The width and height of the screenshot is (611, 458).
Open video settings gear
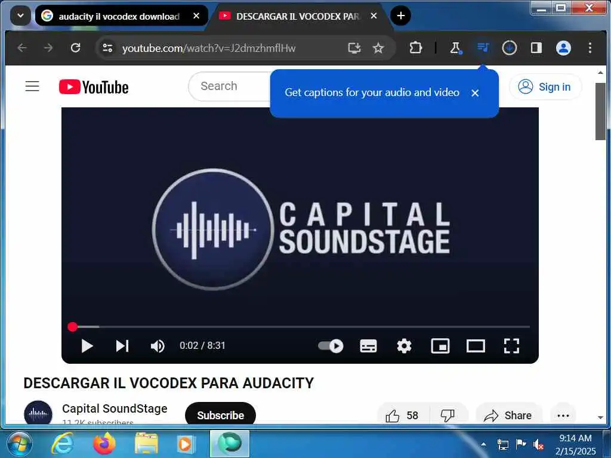404,346
